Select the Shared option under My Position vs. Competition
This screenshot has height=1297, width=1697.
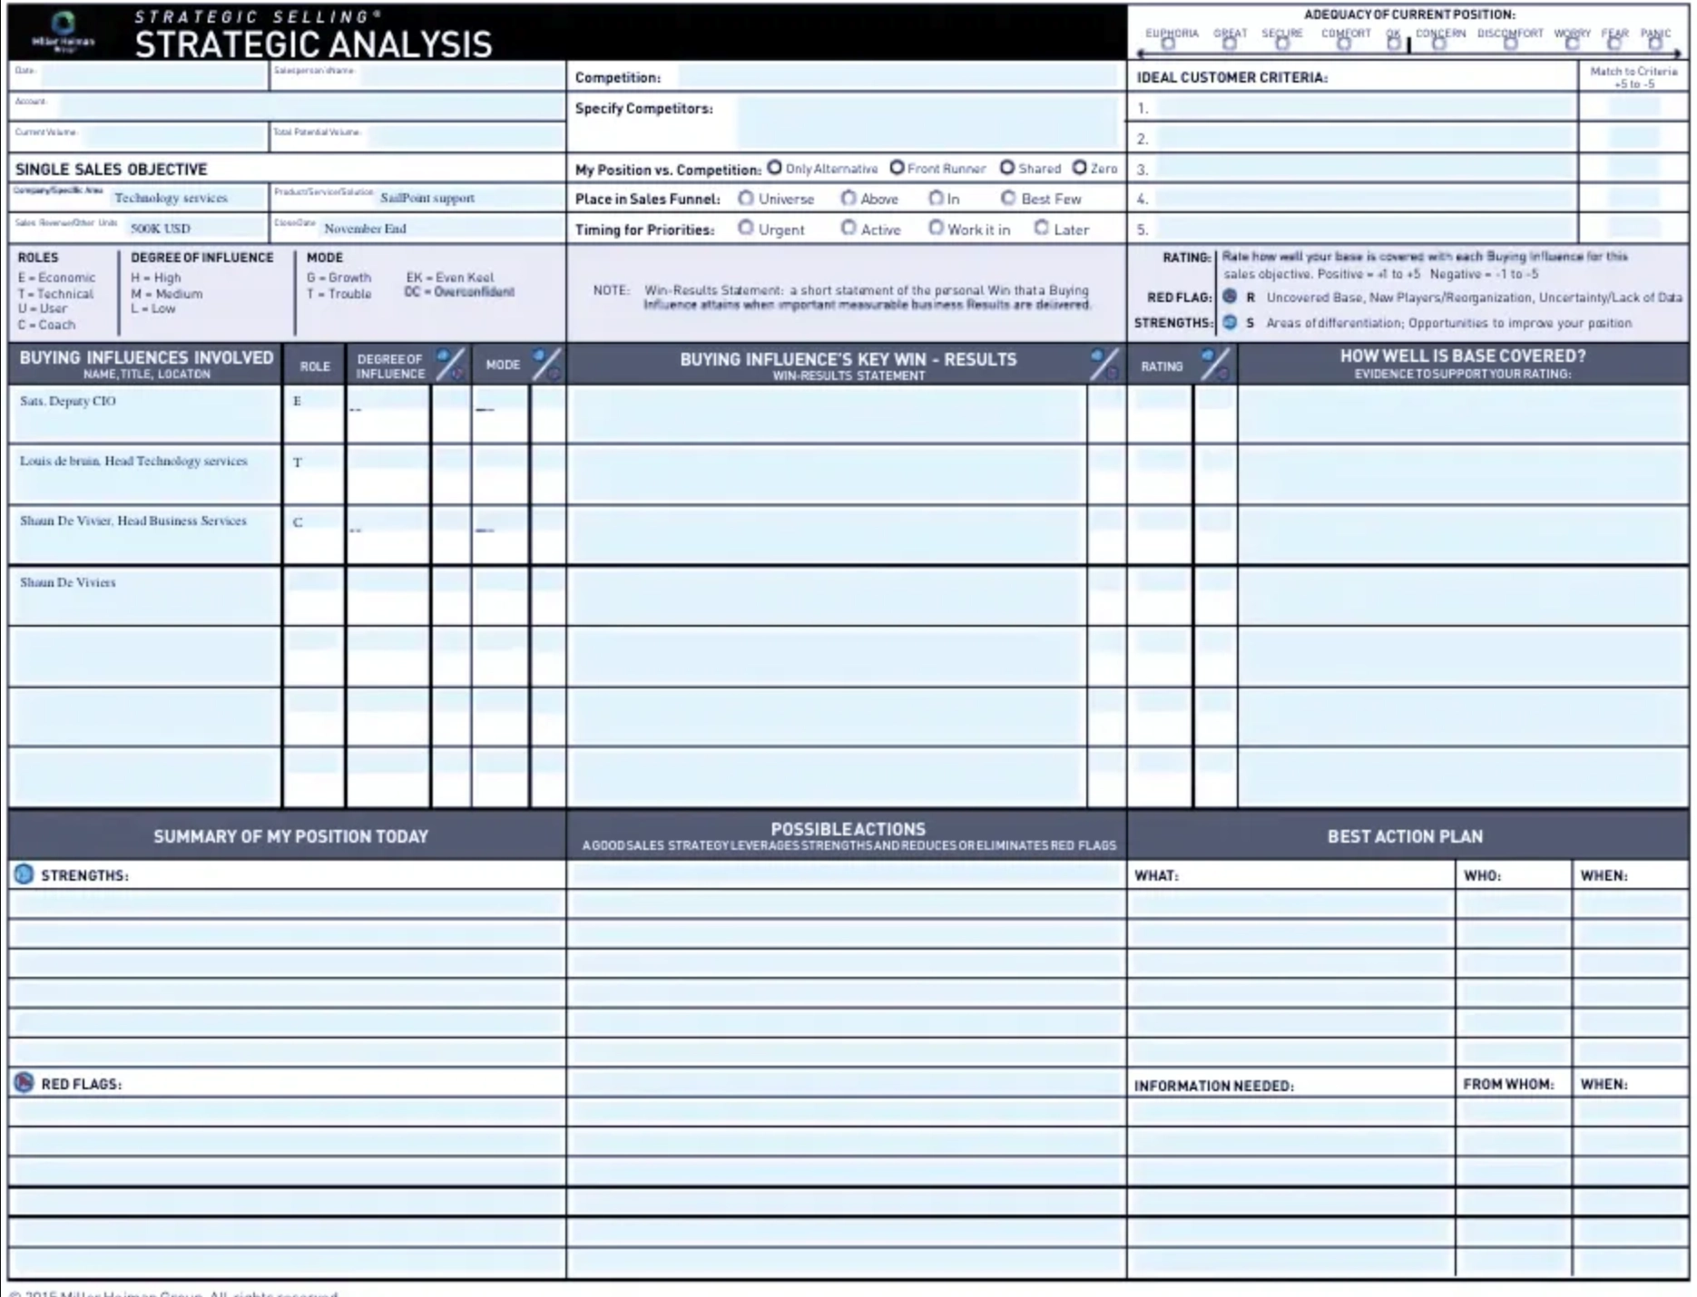click(x=1005, y=168)
